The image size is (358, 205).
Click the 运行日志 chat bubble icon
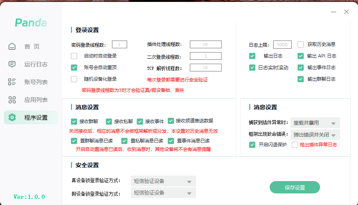(12, 64)
